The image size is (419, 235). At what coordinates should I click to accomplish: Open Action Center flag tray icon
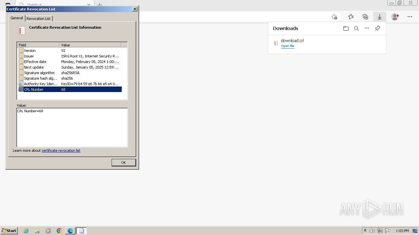(388, 231)
